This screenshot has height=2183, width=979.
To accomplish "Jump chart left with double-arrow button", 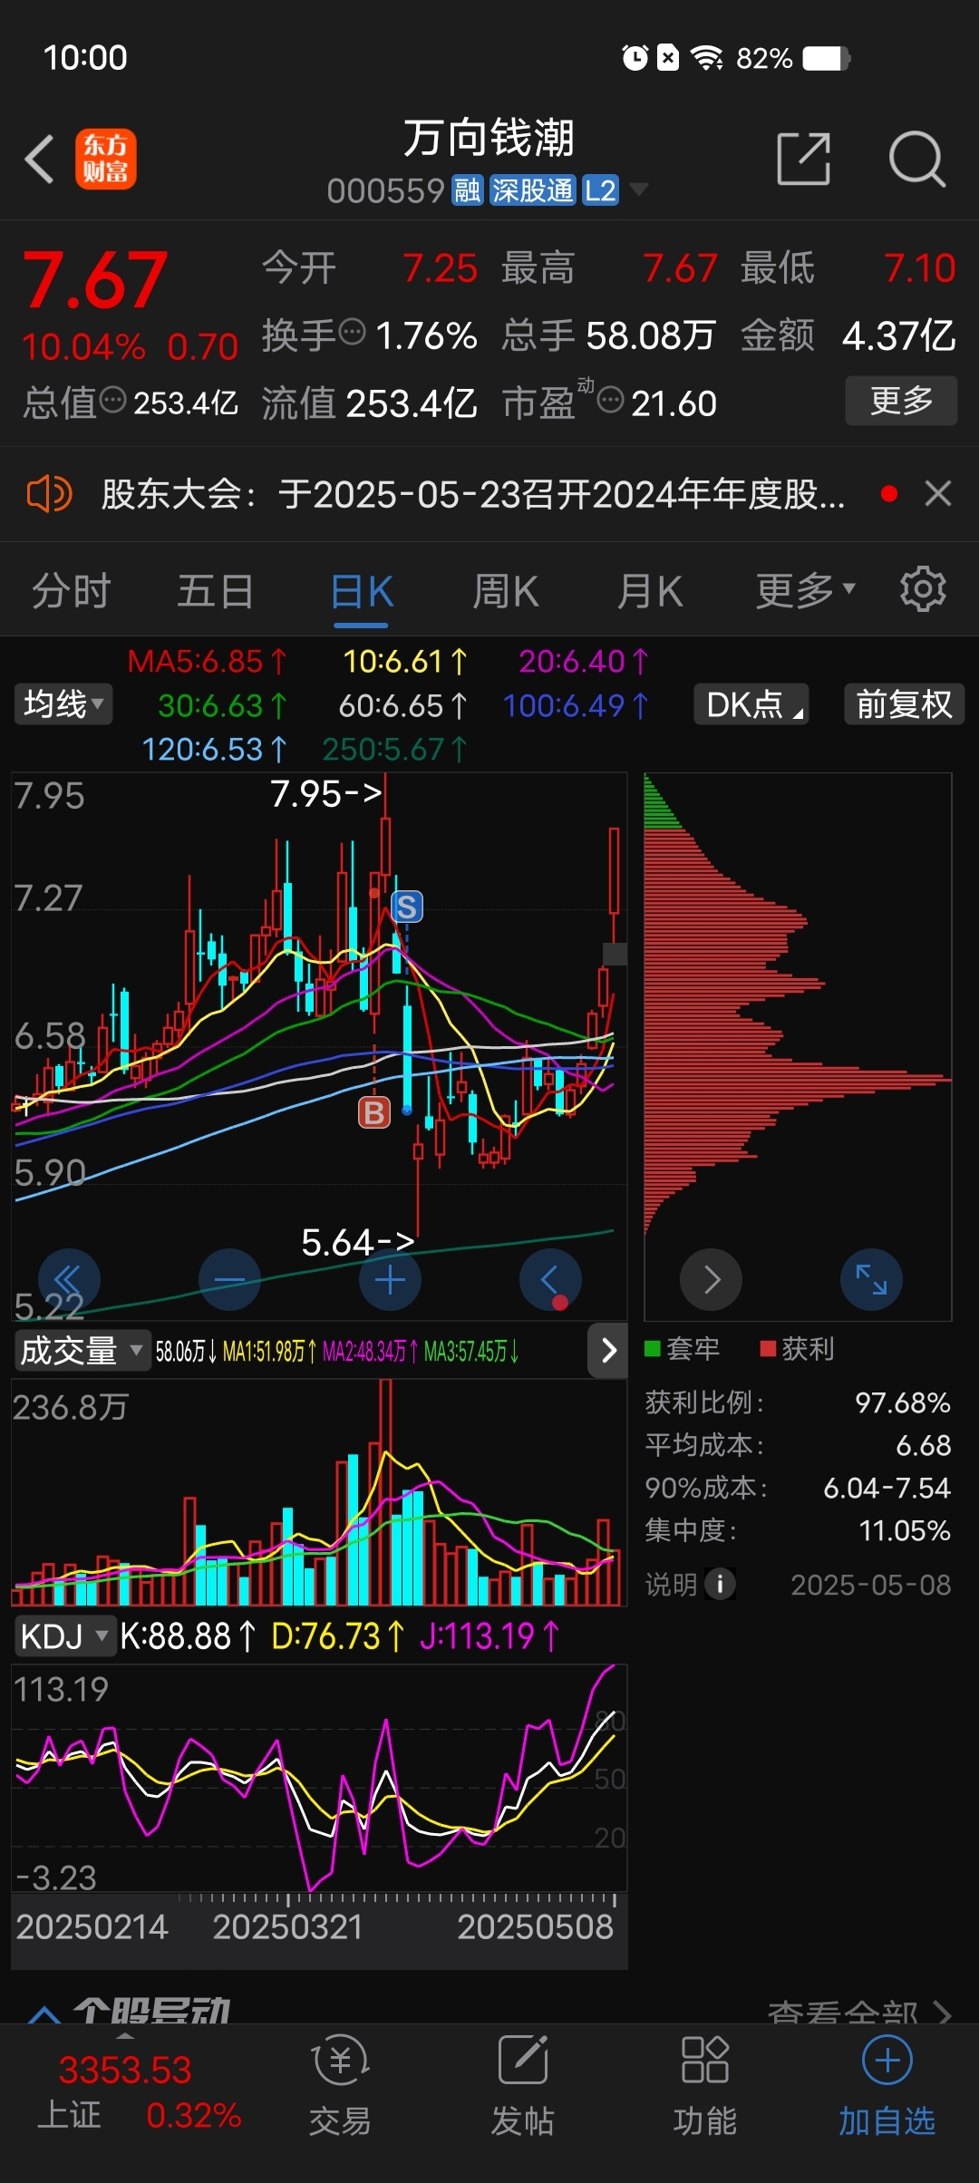I will 69,1280.
